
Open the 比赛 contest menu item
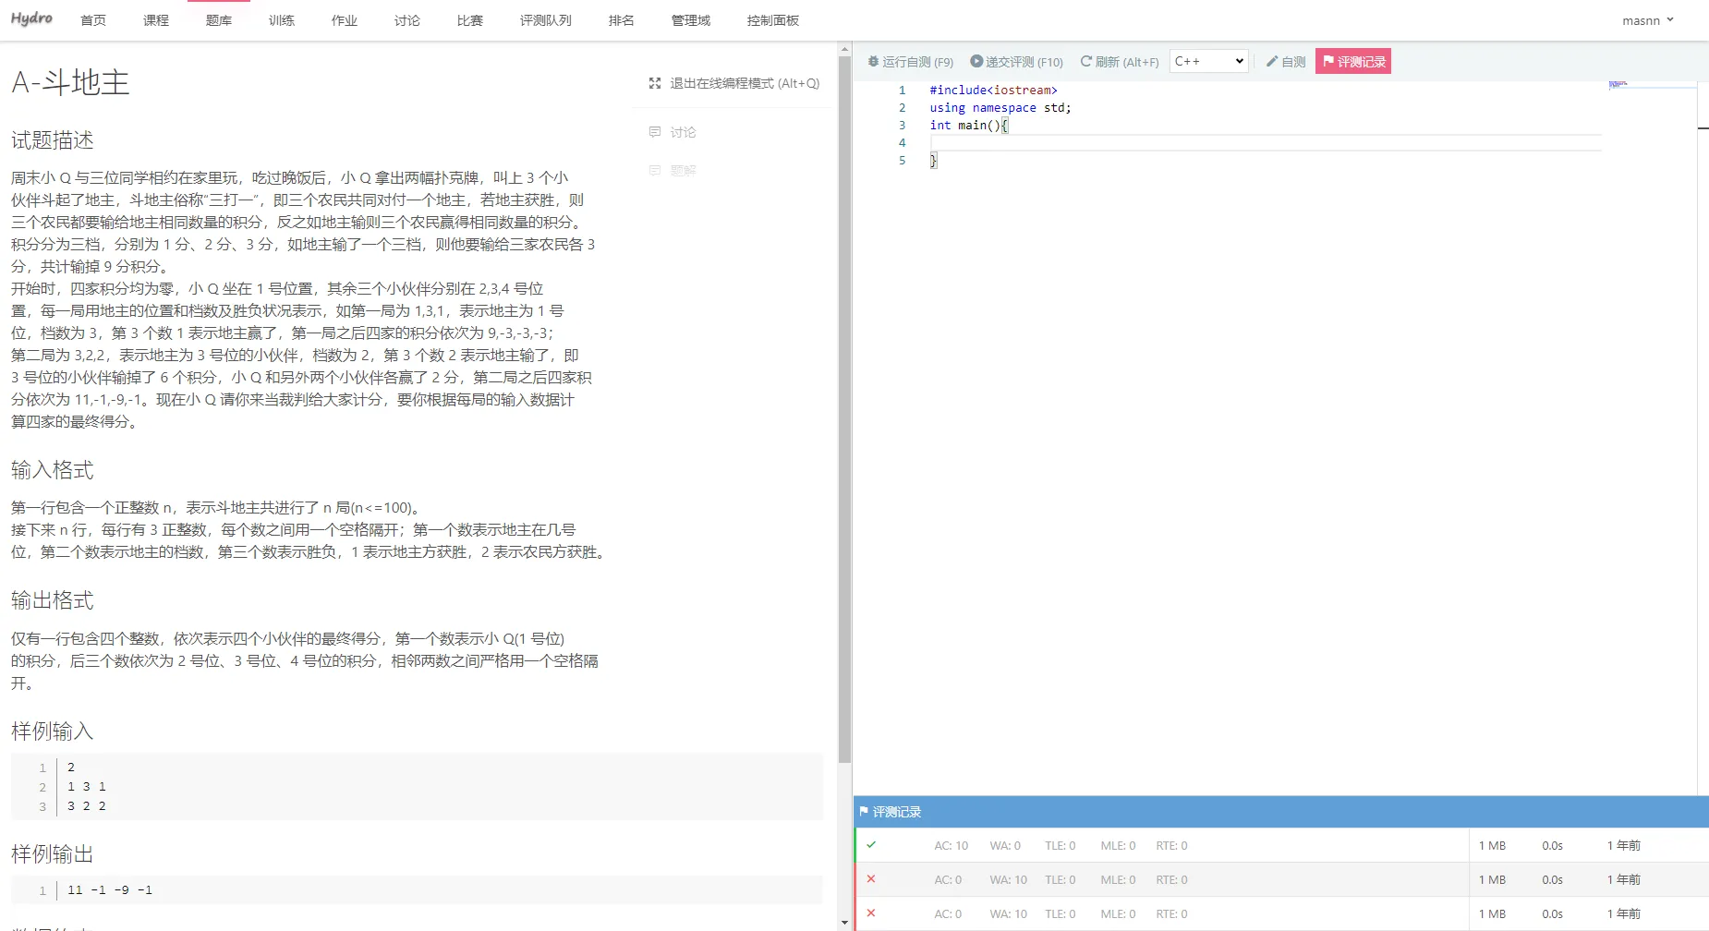click(470, 20)
